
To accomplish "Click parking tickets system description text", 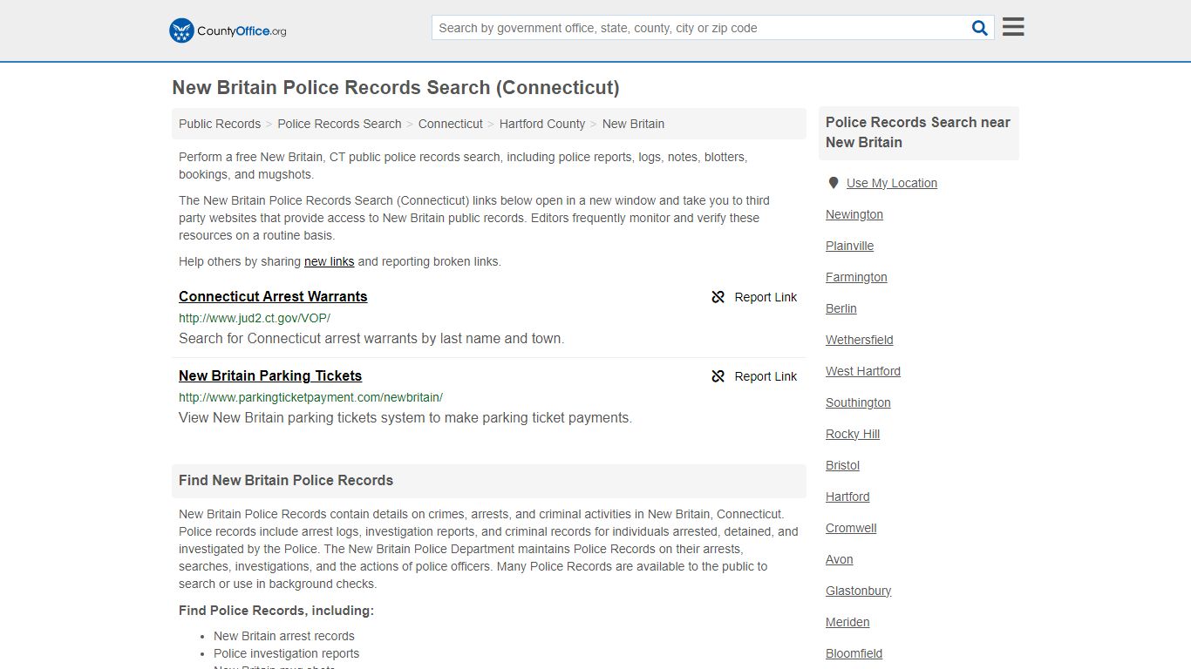I will click(x=405, y=417).
